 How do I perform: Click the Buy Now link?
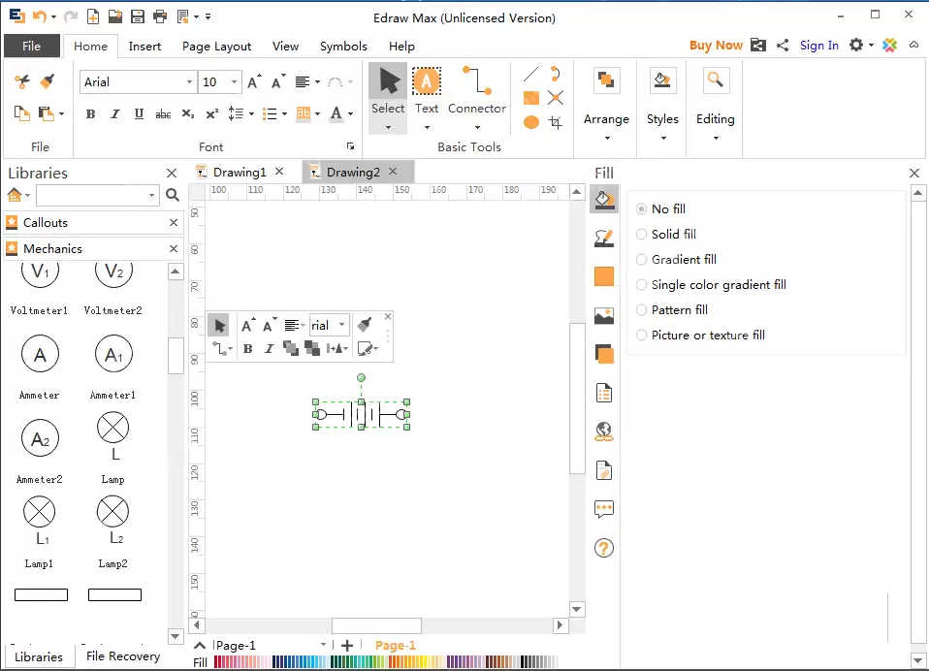(716, 45)
